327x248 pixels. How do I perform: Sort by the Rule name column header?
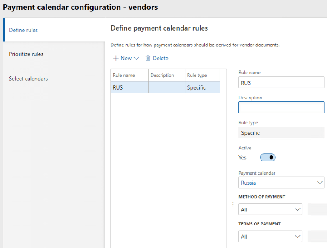(x=129, y=75)
